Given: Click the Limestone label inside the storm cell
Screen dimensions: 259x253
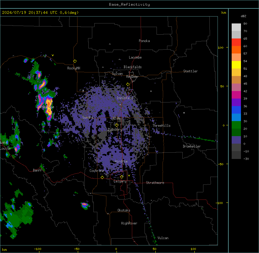Looking at the screenshot, I should (x=46, y=107).
